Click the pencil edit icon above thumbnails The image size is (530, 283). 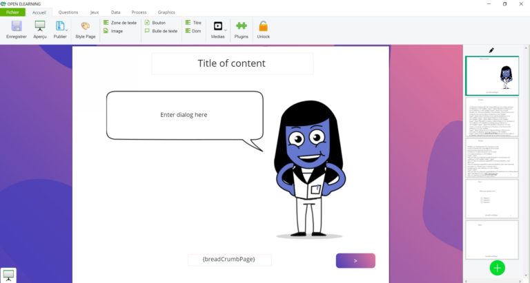pos(491,50)
